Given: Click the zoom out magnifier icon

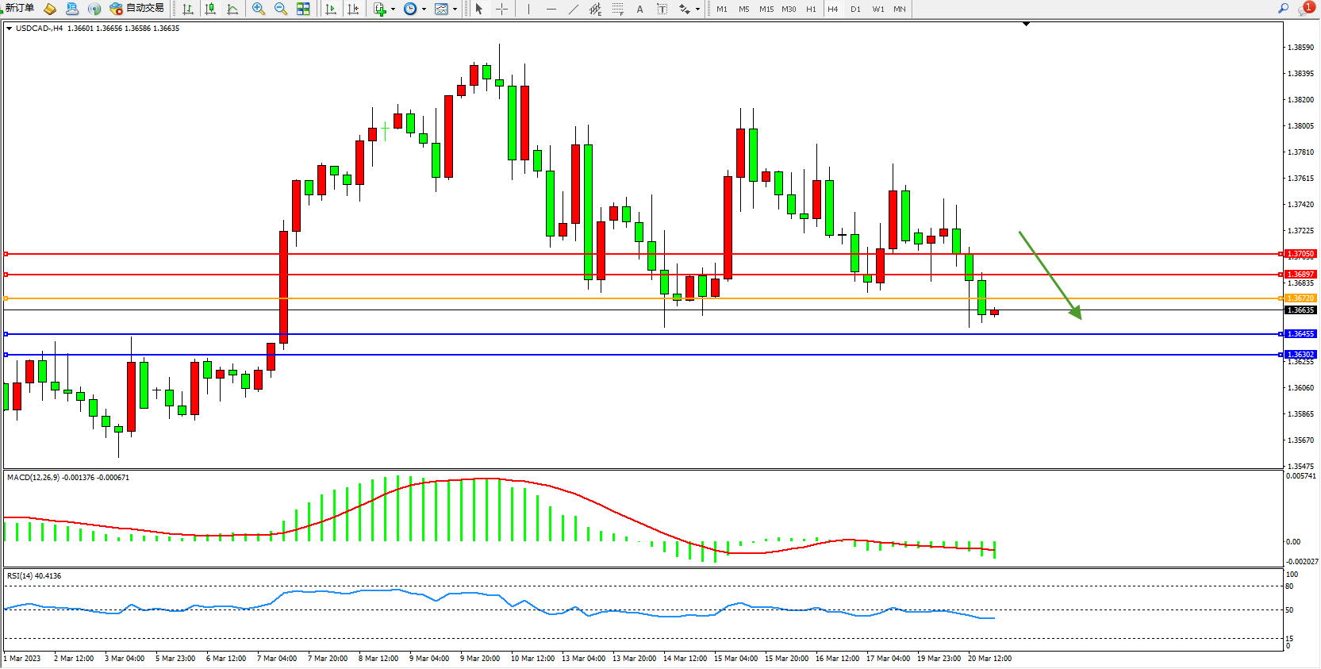Looking at the screenshot, I should (280, 9).
